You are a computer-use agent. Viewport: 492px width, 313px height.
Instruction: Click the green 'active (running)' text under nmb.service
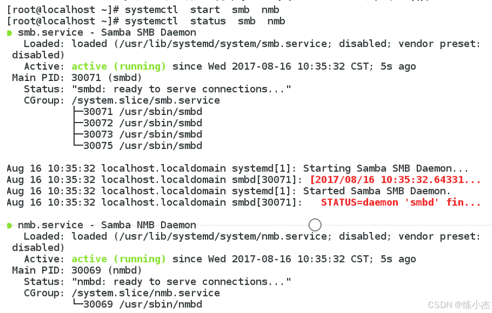click(x=118, y=259)
